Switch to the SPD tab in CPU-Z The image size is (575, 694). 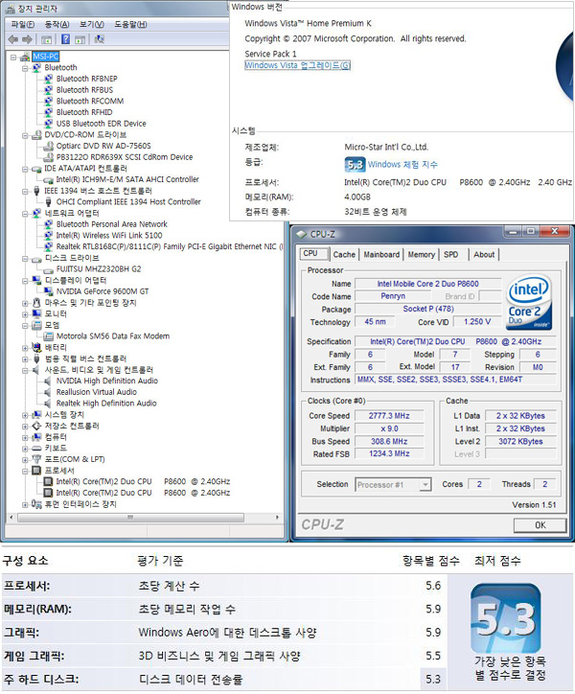point(451,254)
